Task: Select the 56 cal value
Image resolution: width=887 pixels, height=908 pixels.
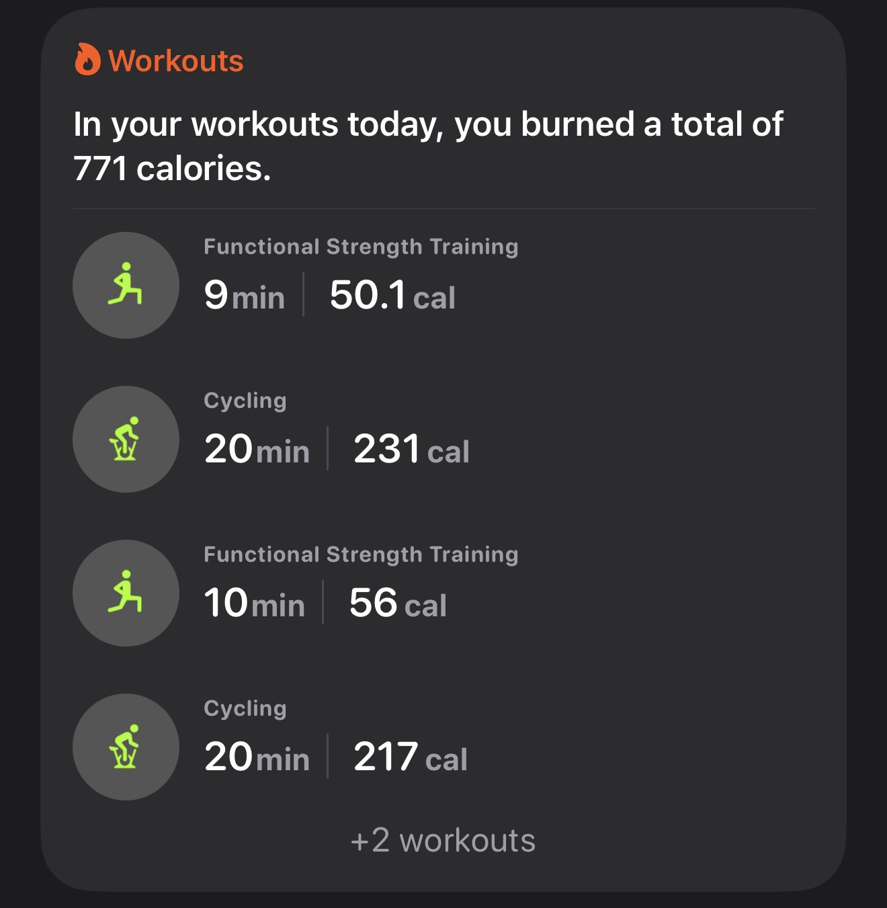Action: [398, 603]
